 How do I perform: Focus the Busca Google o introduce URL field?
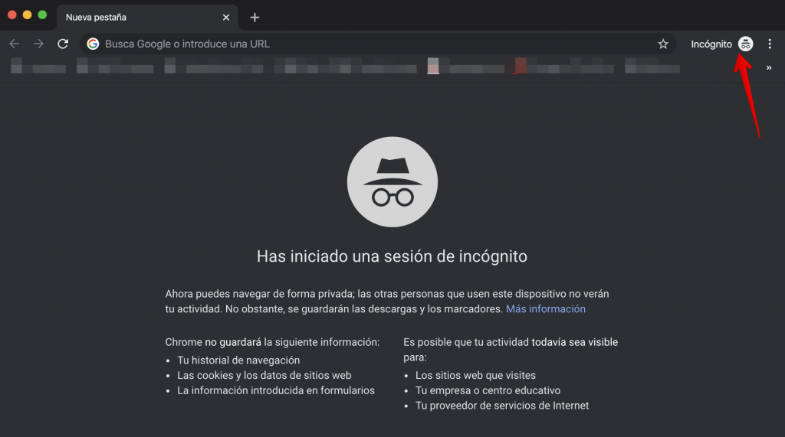point(378,44)
